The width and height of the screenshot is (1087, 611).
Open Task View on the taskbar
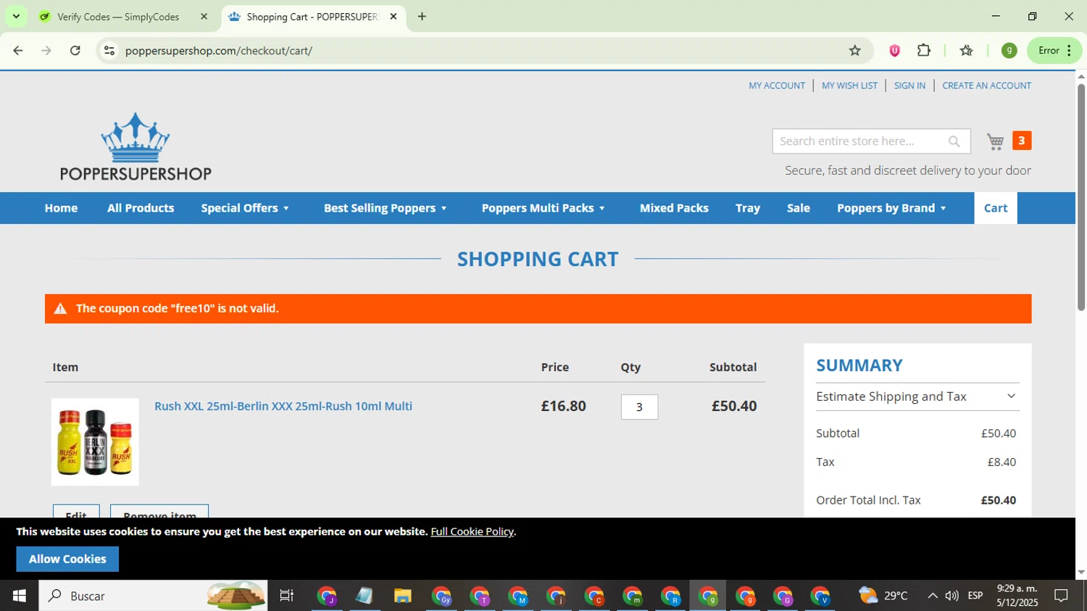click(287, 596)
